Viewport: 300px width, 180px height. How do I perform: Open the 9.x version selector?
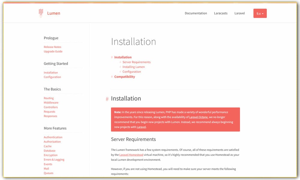(x=260, y=13)
